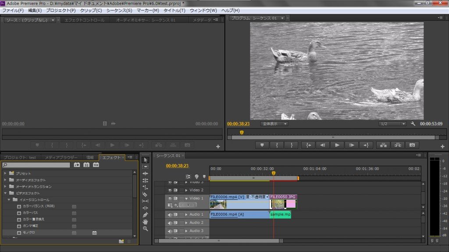Open クリップ(C) menu

click(x=91, y=11)
